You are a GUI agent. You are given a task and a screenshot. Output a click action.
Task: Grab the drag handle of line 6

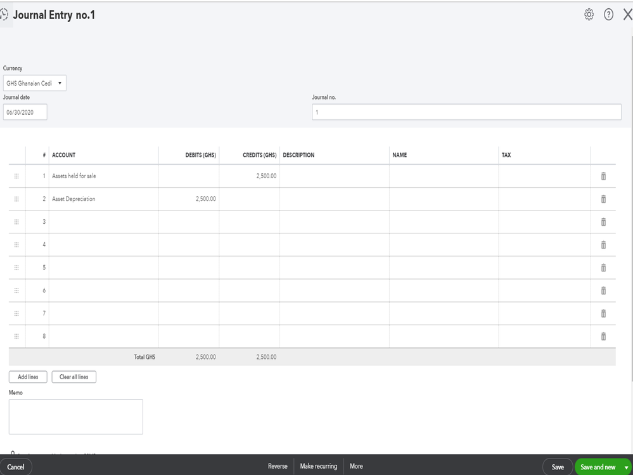(16, 290)
